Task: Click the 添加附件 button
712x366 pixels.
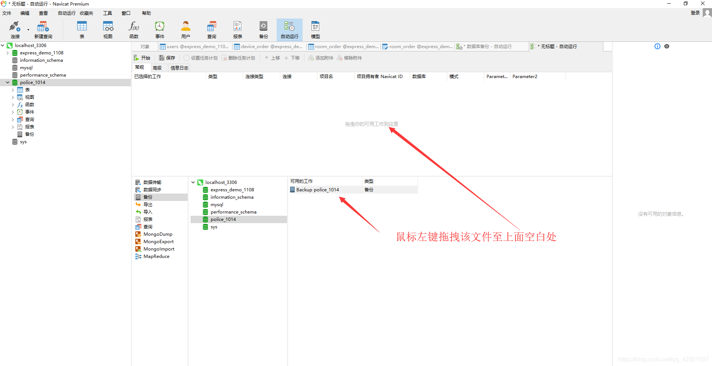Action: click(321, 58)
